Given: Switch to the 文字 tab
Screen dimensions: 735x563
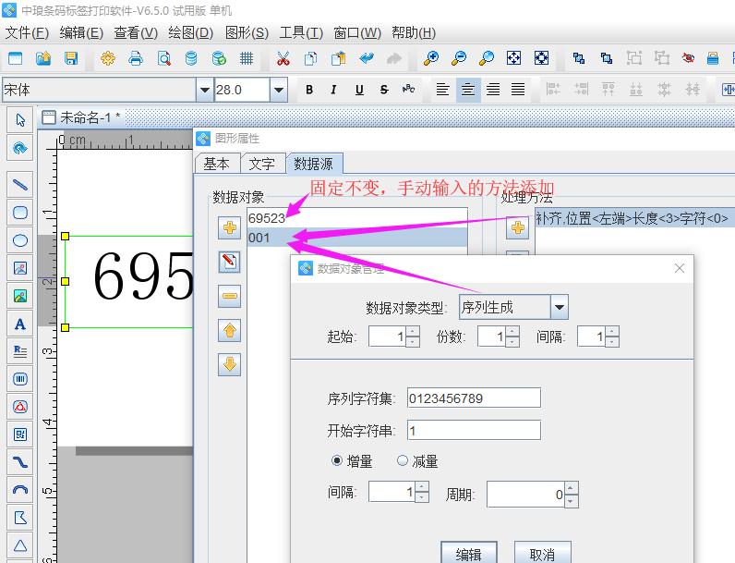Looking at the screenshot, I should (x=261, y=164).
